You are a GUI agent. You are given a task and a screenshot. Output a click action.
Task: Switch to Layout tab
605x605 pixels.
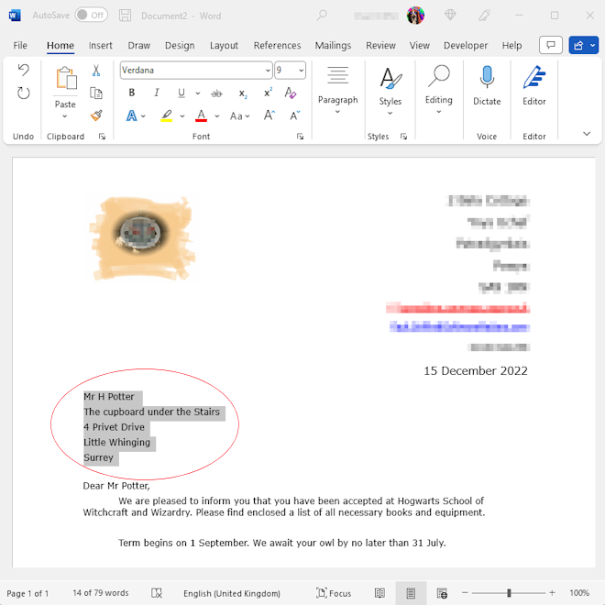pyautogui.click(x=224, y=45)
